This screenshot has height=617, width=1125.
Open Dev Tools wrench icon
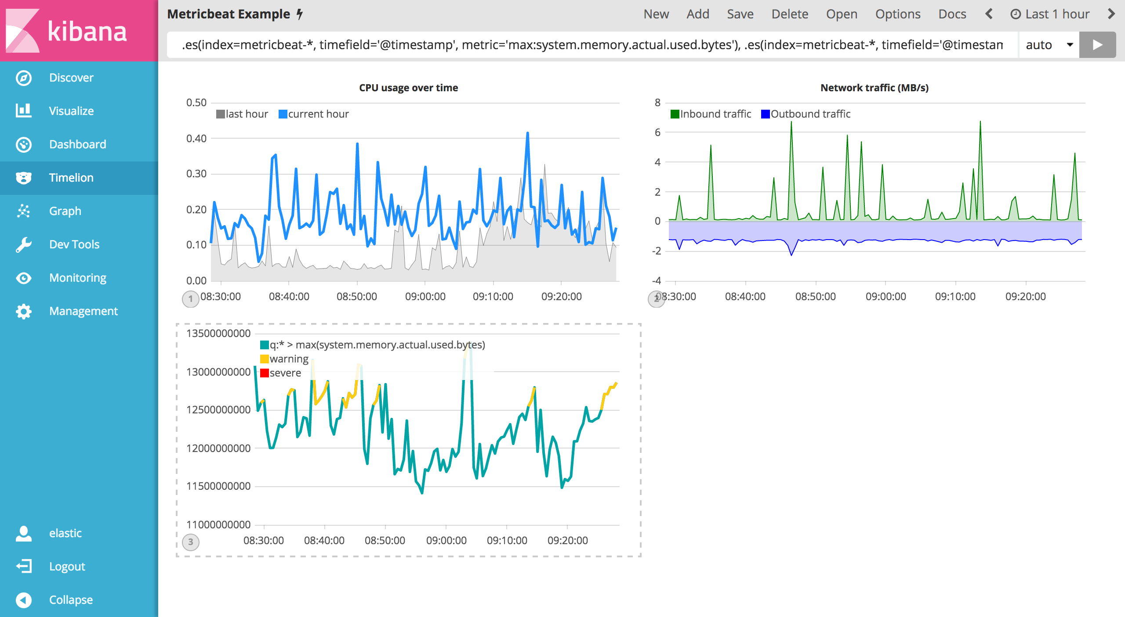point(24,244)
